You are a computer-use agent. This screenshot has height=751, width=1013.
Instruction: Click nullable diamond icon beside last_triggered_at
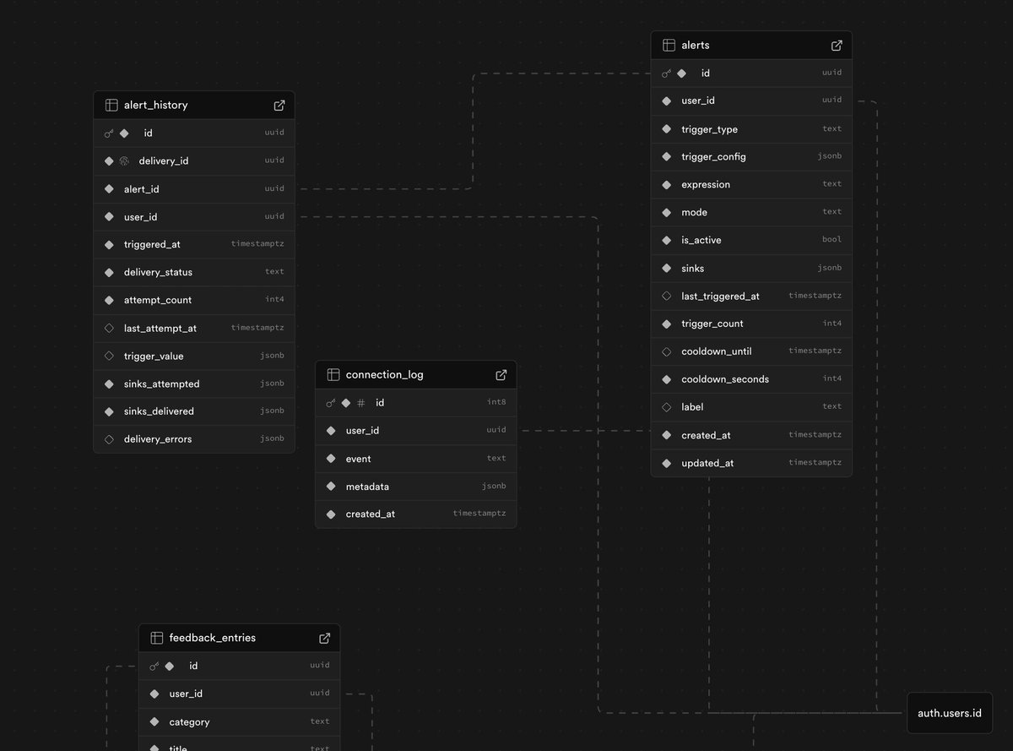(x=666, y=297)
